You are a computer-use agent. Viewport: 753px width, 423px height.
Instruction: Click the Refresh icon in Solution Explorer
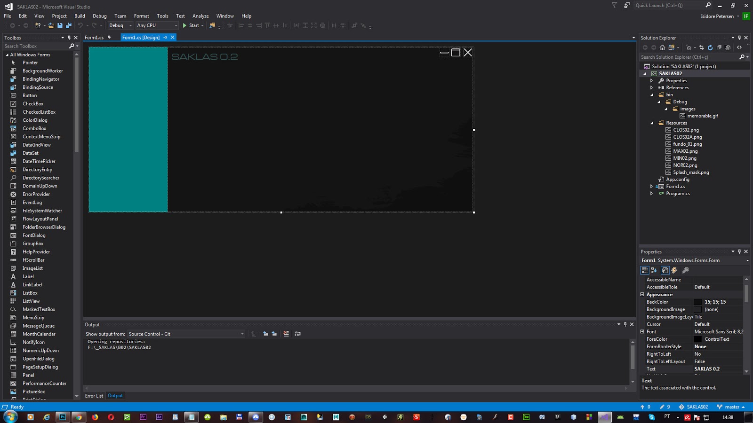pos(710,47)
